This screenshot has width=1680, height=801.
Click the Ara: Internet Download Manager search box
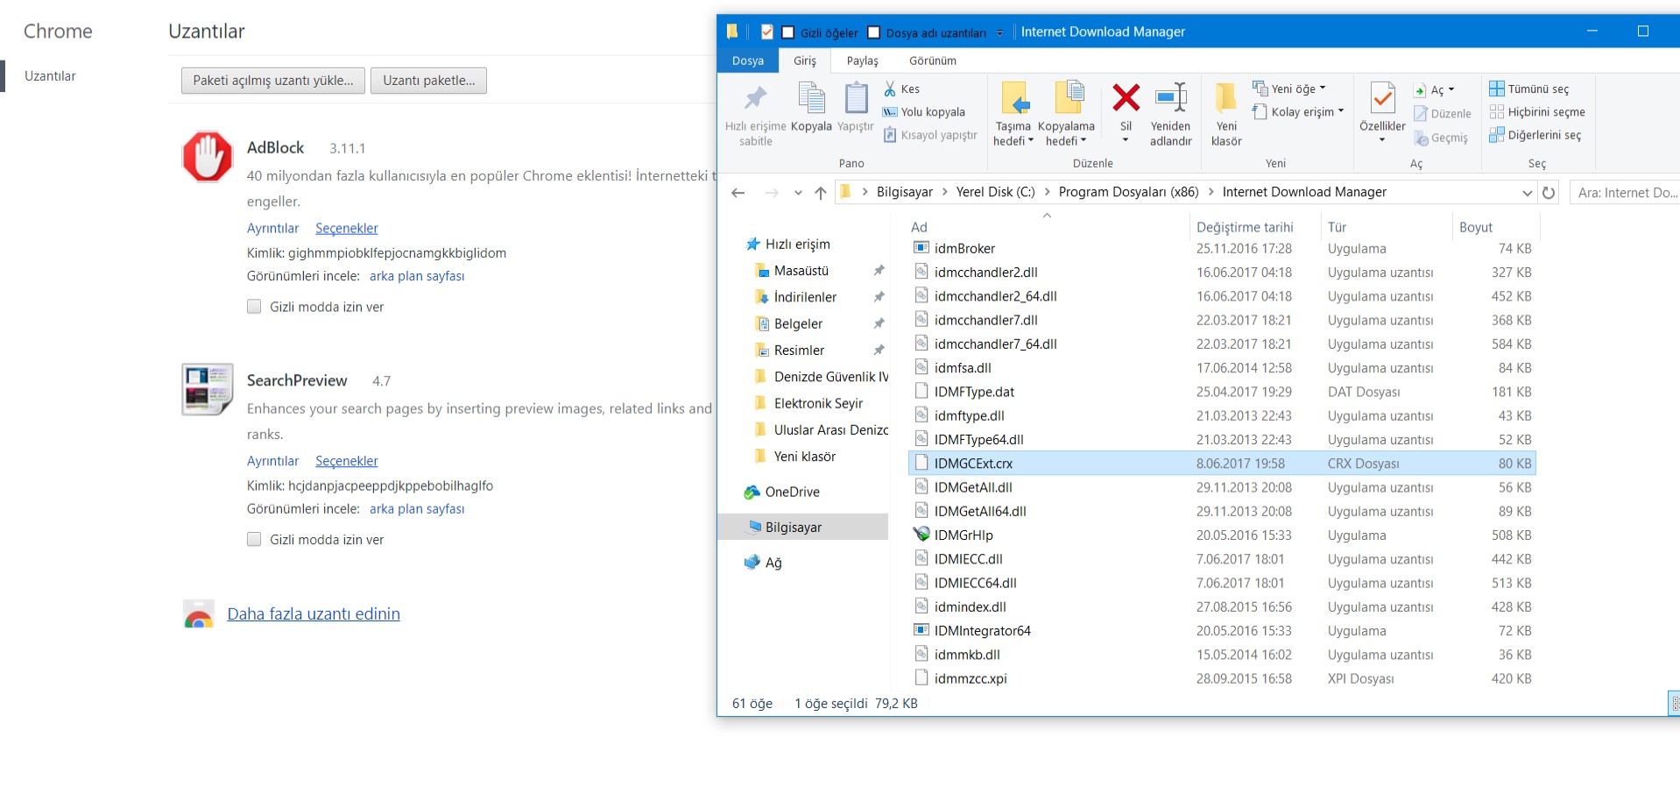[1625, 193]
